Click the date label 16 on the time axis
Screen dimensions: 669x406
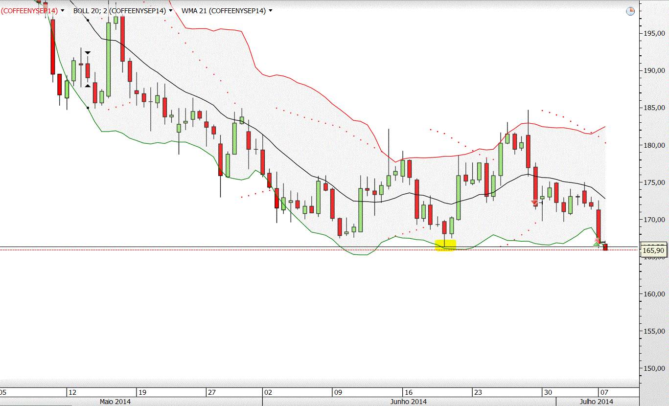(408, 392)
